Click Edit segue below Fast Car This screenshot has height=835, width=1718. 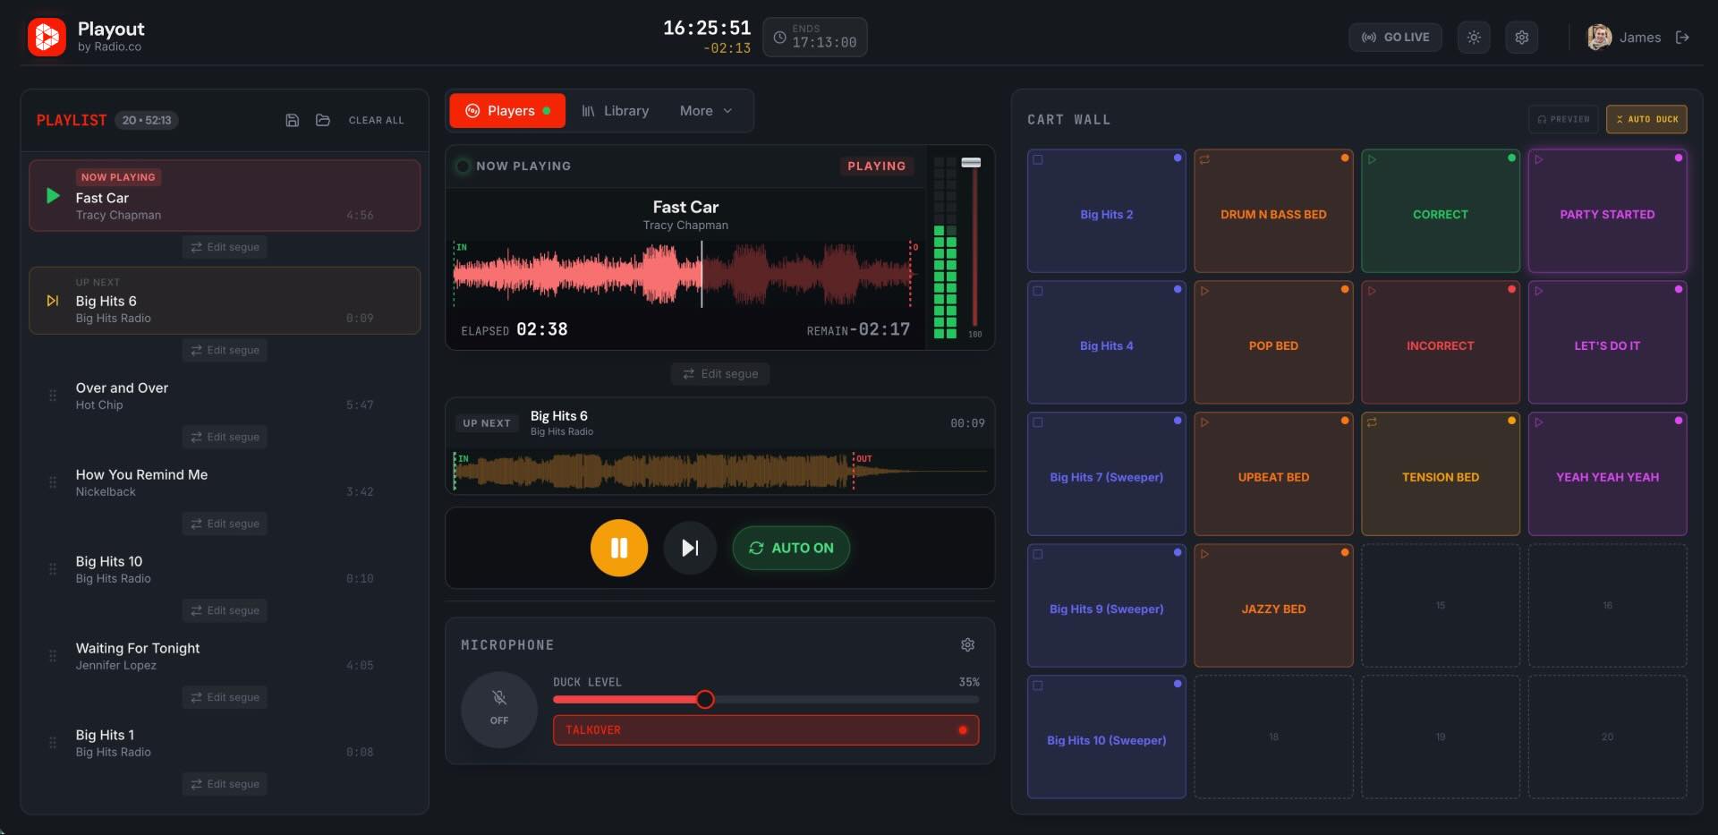click(225, 247)
